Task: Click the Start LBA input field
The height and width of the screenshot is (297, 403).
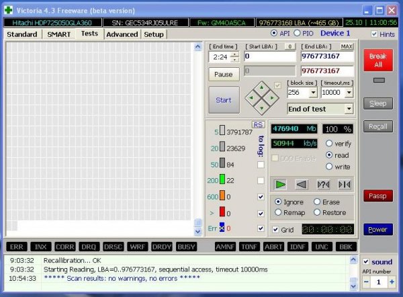Action: point(269,56)
